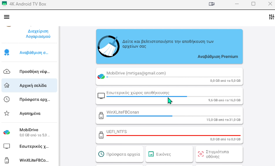
Task: Open Διαχείριση Λογαριασμού link
Action: pyautogui.click(x=38, y=34)
